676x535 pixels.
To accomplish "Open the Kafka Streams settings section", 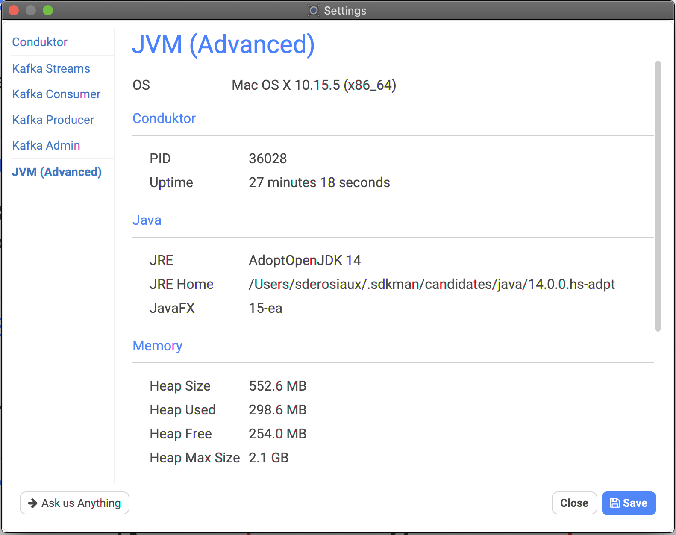I will 51,68.
